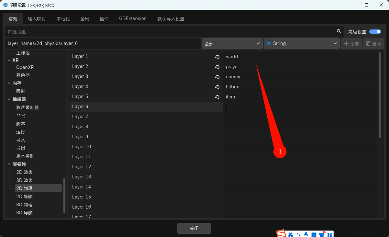Toggle the 高级设置 switch
Screen dimensions: 389x237
pos(375,31)
